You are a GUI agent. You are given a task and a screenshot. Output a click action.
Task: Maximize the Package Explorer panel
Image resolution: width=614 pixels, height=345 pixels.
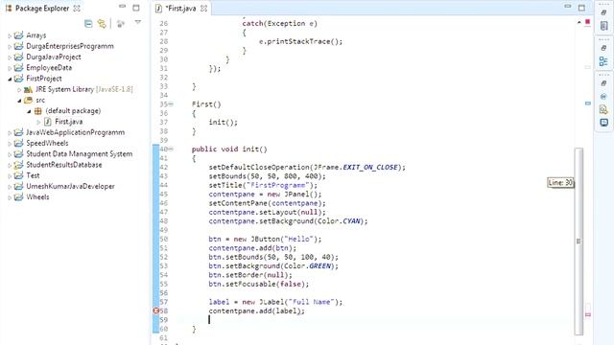pyautogui.click(x=136, y=8)
